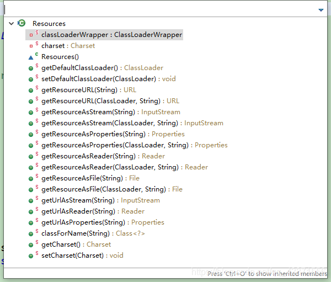Viewport: 331px width, 282px height.
Task: Click the 'Press Ctrl+O' inherited members hint
Action: pos(267,274)
